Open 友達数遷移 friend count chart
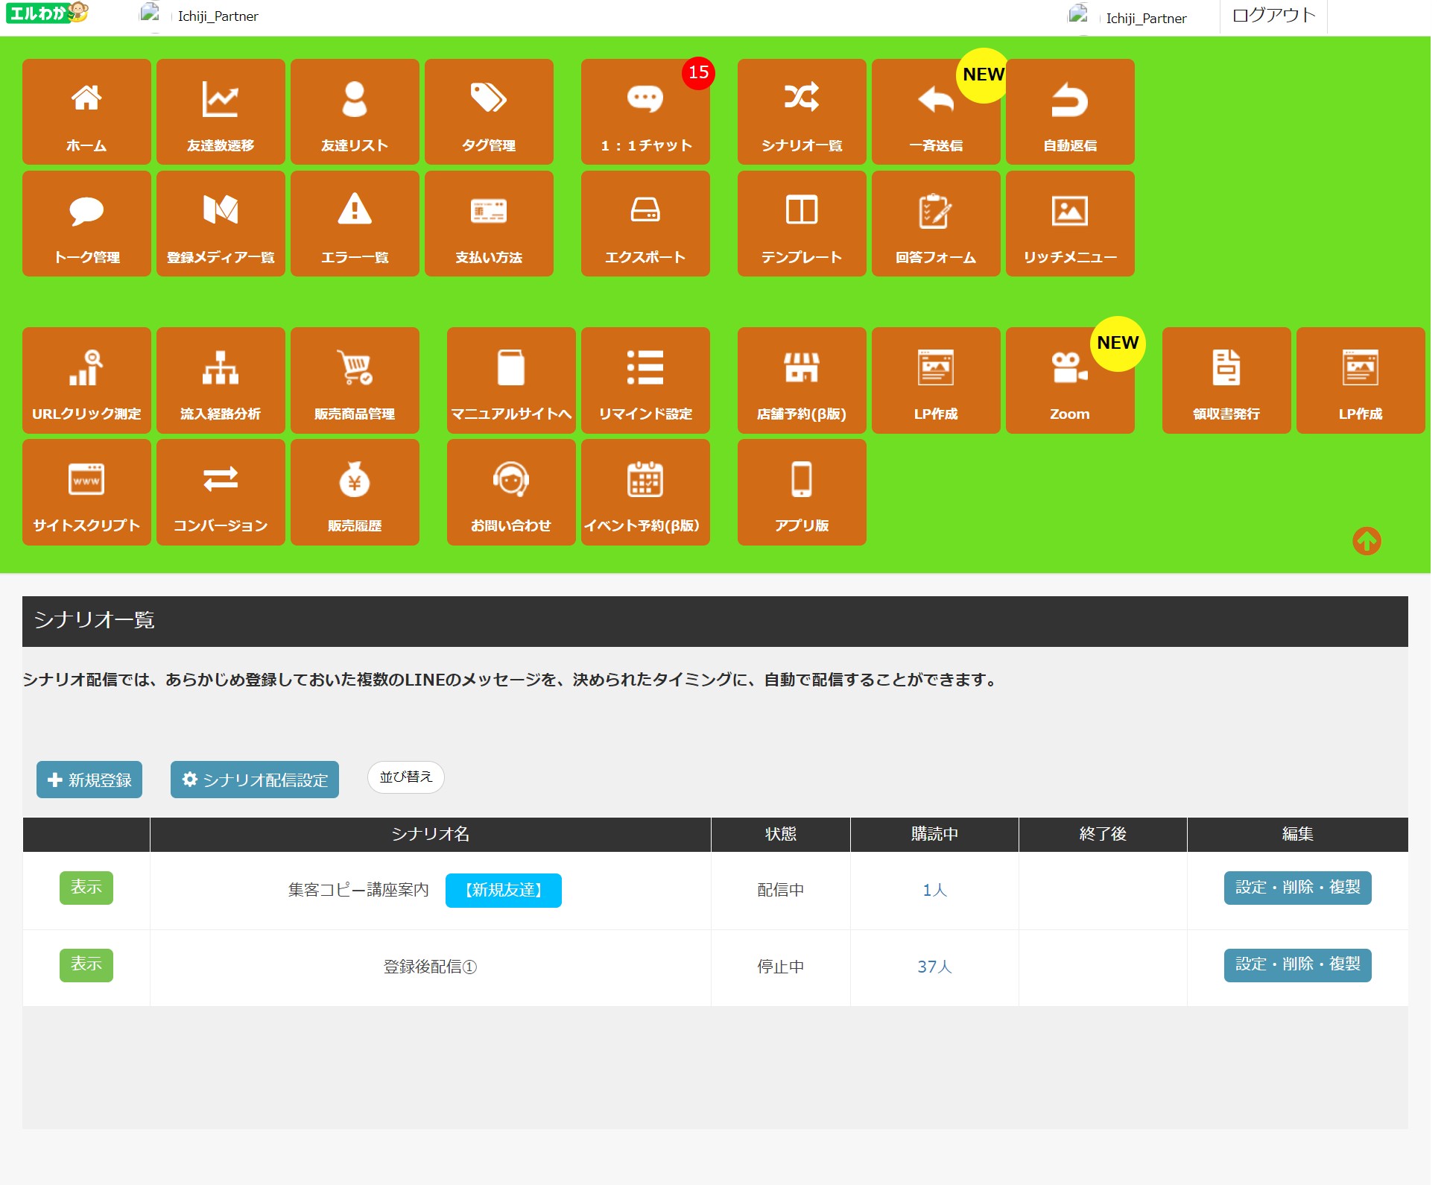Viewport: 1447px width, 1185px height. pyautogui.click(x=221, y=112)
